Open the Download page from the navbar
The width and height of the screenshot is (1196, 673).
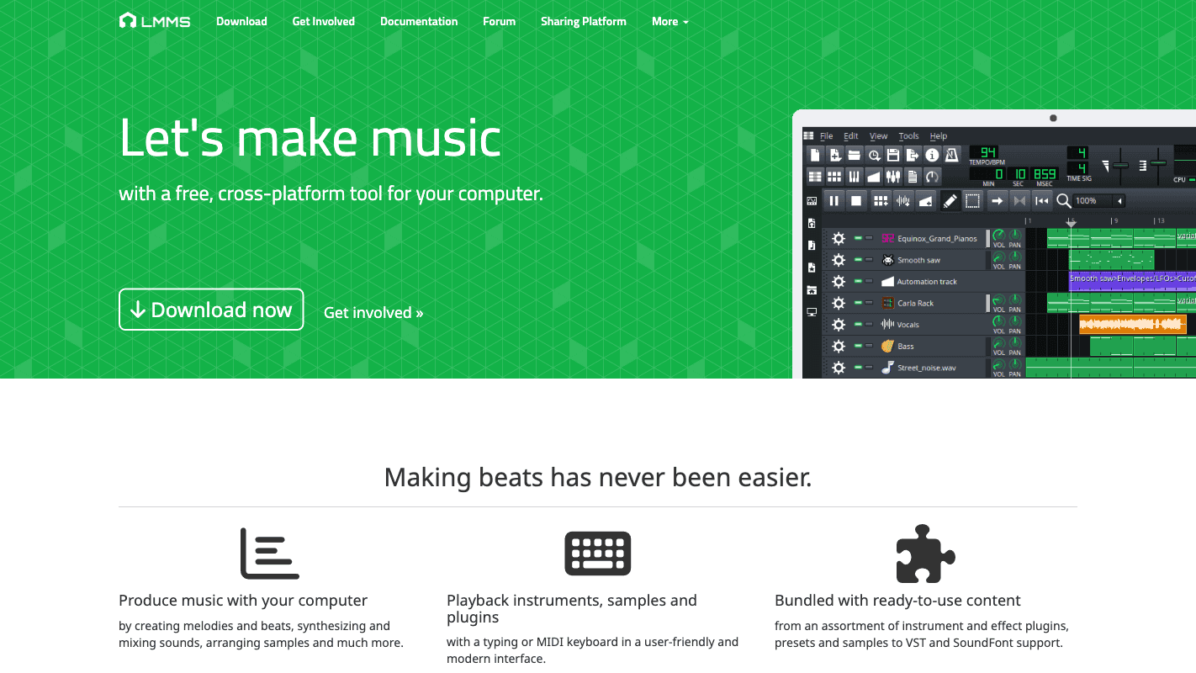241,21
